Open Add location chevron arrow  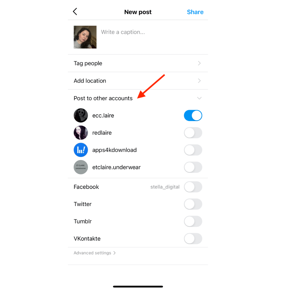pos(199,81)
